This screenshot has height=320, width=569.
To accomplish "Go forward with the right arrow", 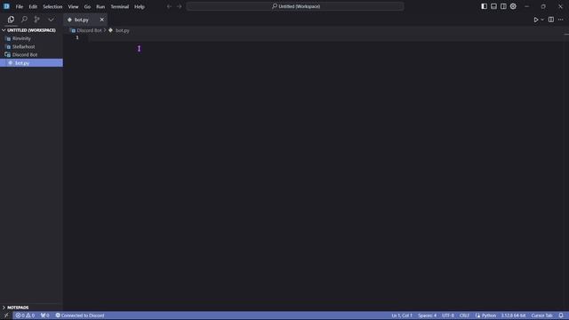I will pyautogui.click(x=180, y=6).
